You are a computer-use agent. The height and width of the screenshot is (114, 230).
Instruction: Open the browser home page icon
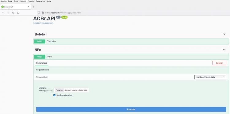point(18,13)
